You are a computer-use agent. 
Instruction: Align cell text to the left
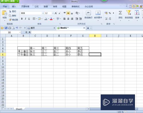coord(65,19)
